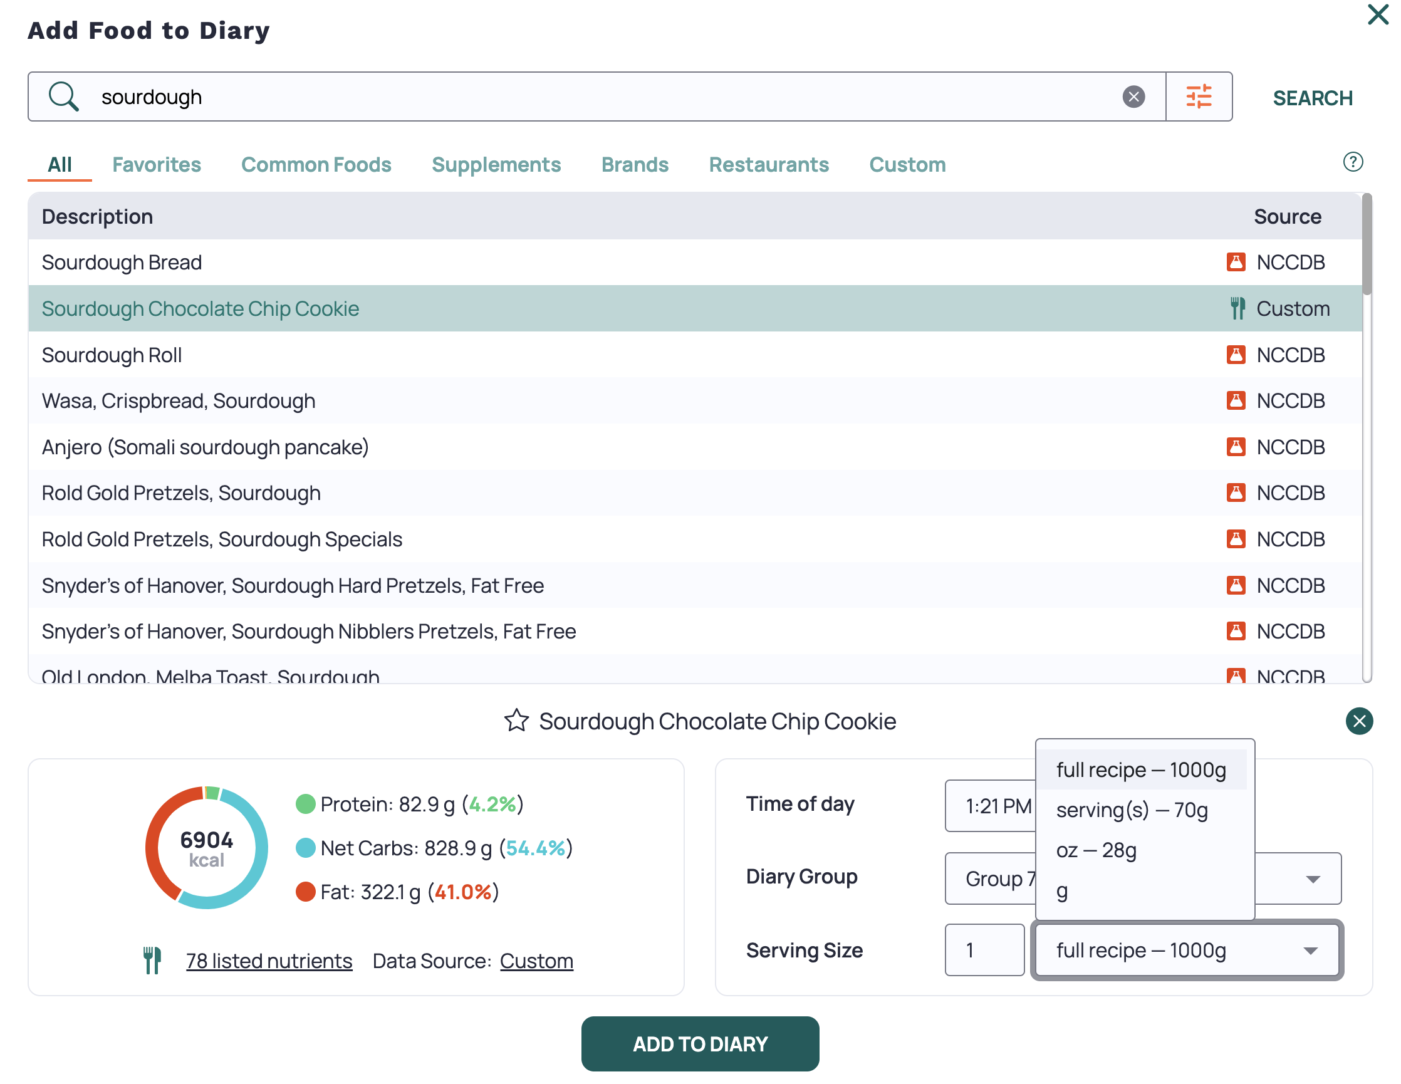
Task: Click the Source column header
Action: point(1288,217)
